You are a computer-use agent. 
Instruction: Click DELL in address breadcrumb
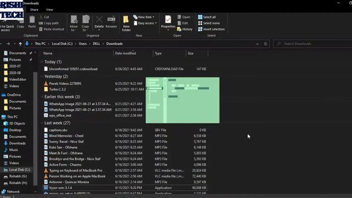click(x=96, y=44)
